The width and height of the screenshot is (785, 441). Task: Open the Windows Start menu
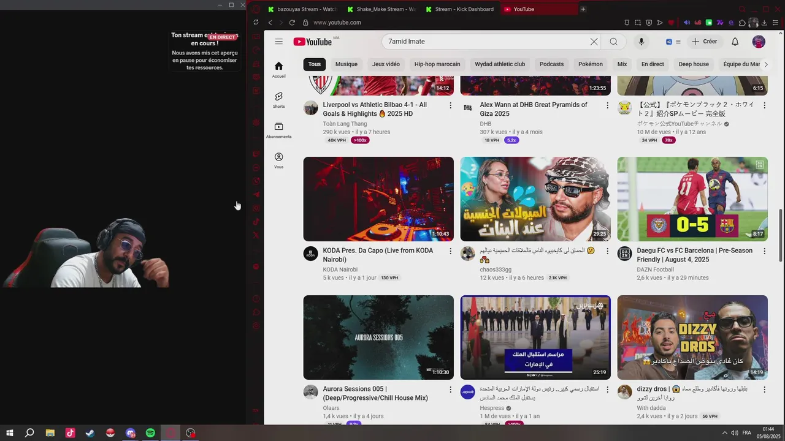[x=9, y=433]
